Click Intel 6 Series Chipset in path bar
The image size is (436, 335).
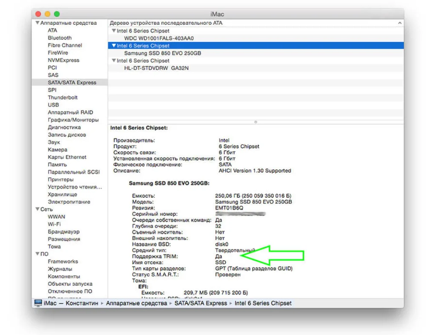263,303
